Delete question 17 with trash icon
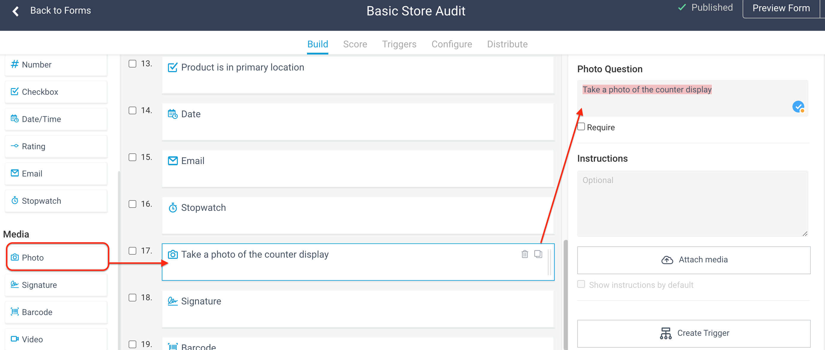 [525, 254]
